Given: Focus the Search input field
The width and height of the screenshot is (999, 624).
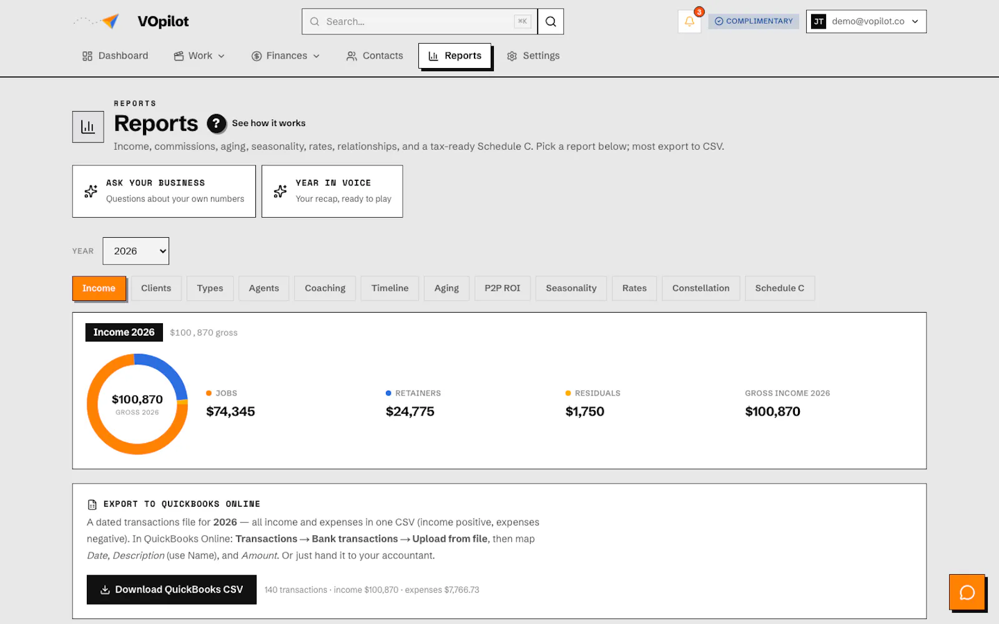Looking at the screenshot, I should 420,21.
